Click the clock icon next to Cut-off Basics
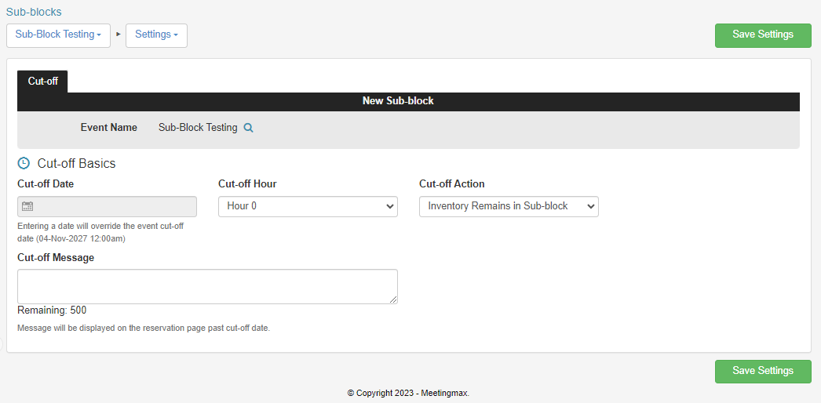The height and width of the screenshot is (403, 821). coord(24,163)
